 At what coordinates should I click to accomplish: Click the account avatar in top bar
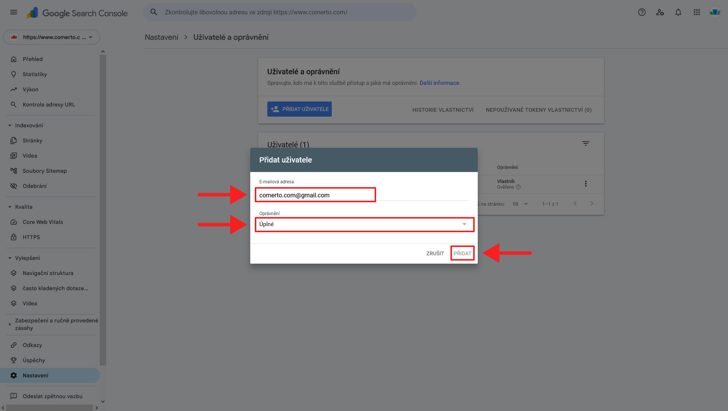tap(715, 12)
